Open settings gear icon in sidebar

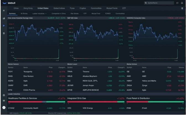pos(4,95)
